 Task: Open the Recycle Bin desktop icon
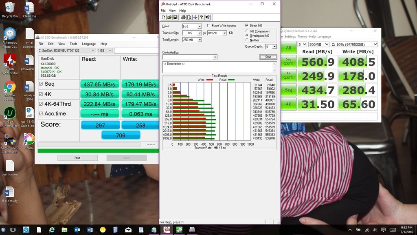click(x=10, y=10)
